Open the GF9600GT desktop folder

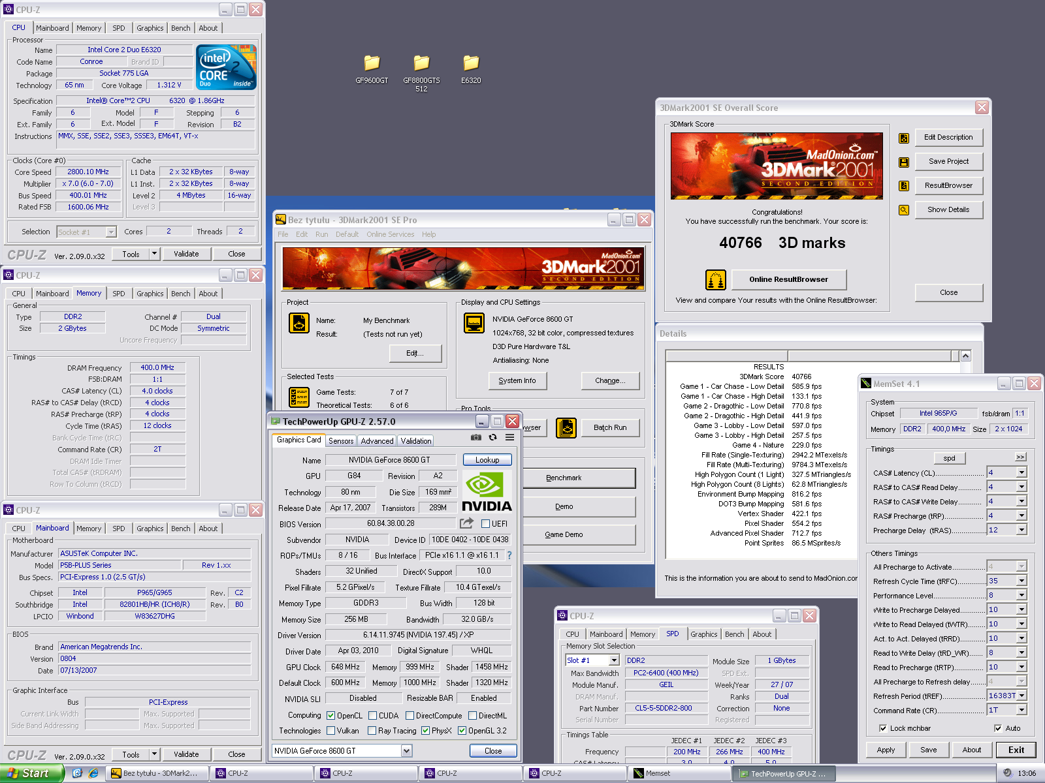coord(372,63)
